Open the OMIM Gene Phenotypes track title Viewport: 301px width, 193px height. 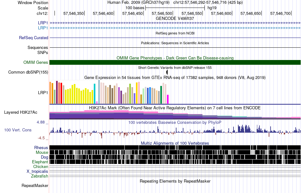(175, 58)
